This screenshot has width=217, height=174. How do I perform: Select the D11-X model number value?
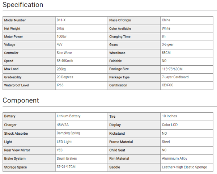tap(61, 20)
